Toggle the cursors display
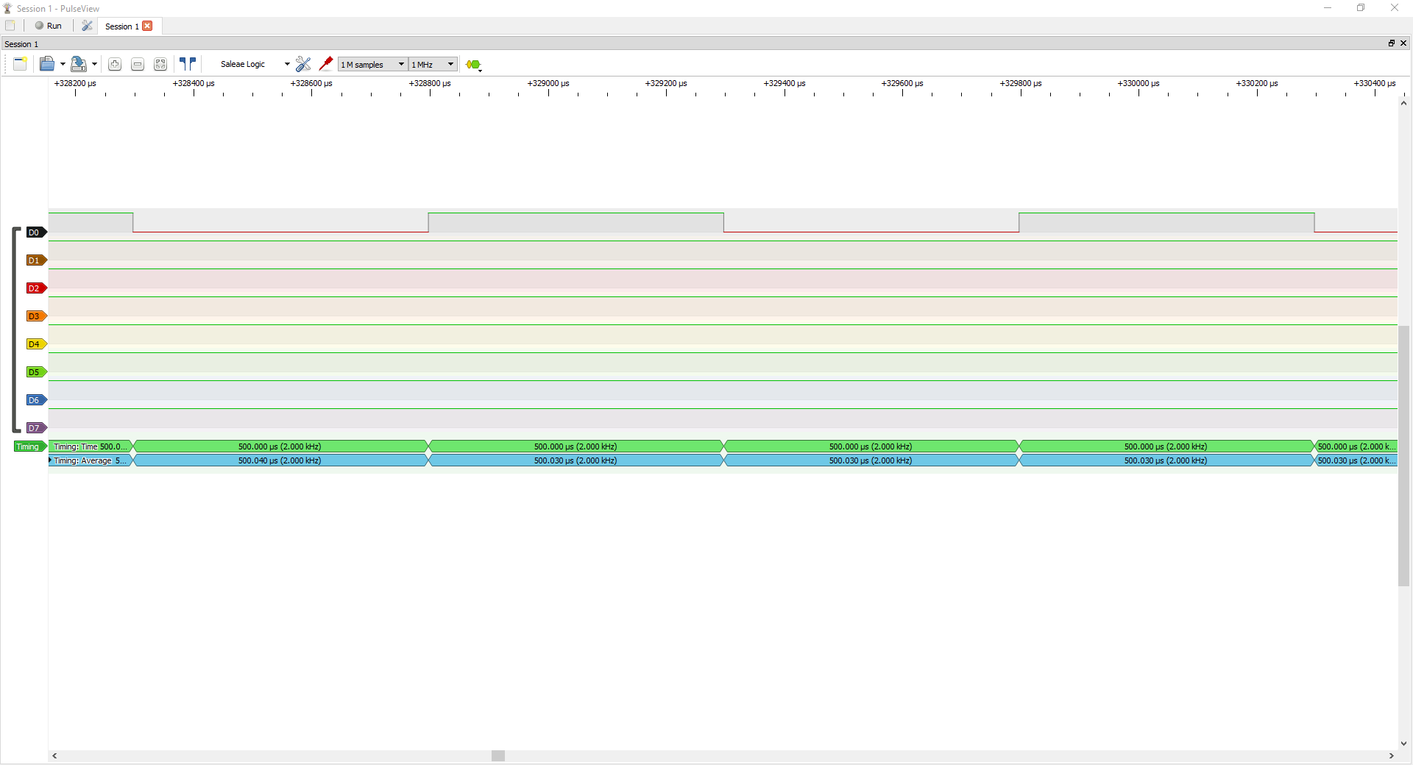Screen dimensions: 1413x765 tap(188, 65)
